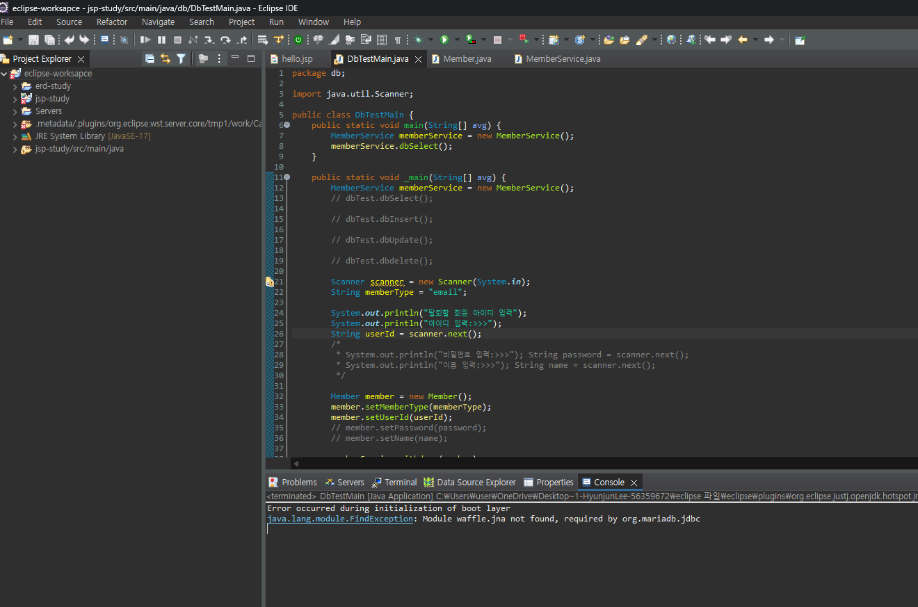The width and height of the screenshot is (918, 607).
Task: Click the Project Explorer filter funnel icon
Action: click(x=181, y=58)
